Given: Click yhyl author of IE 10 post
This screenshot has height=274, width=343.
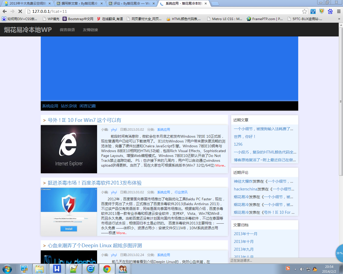Looking at the screenshot, I should tap(114, 130).
